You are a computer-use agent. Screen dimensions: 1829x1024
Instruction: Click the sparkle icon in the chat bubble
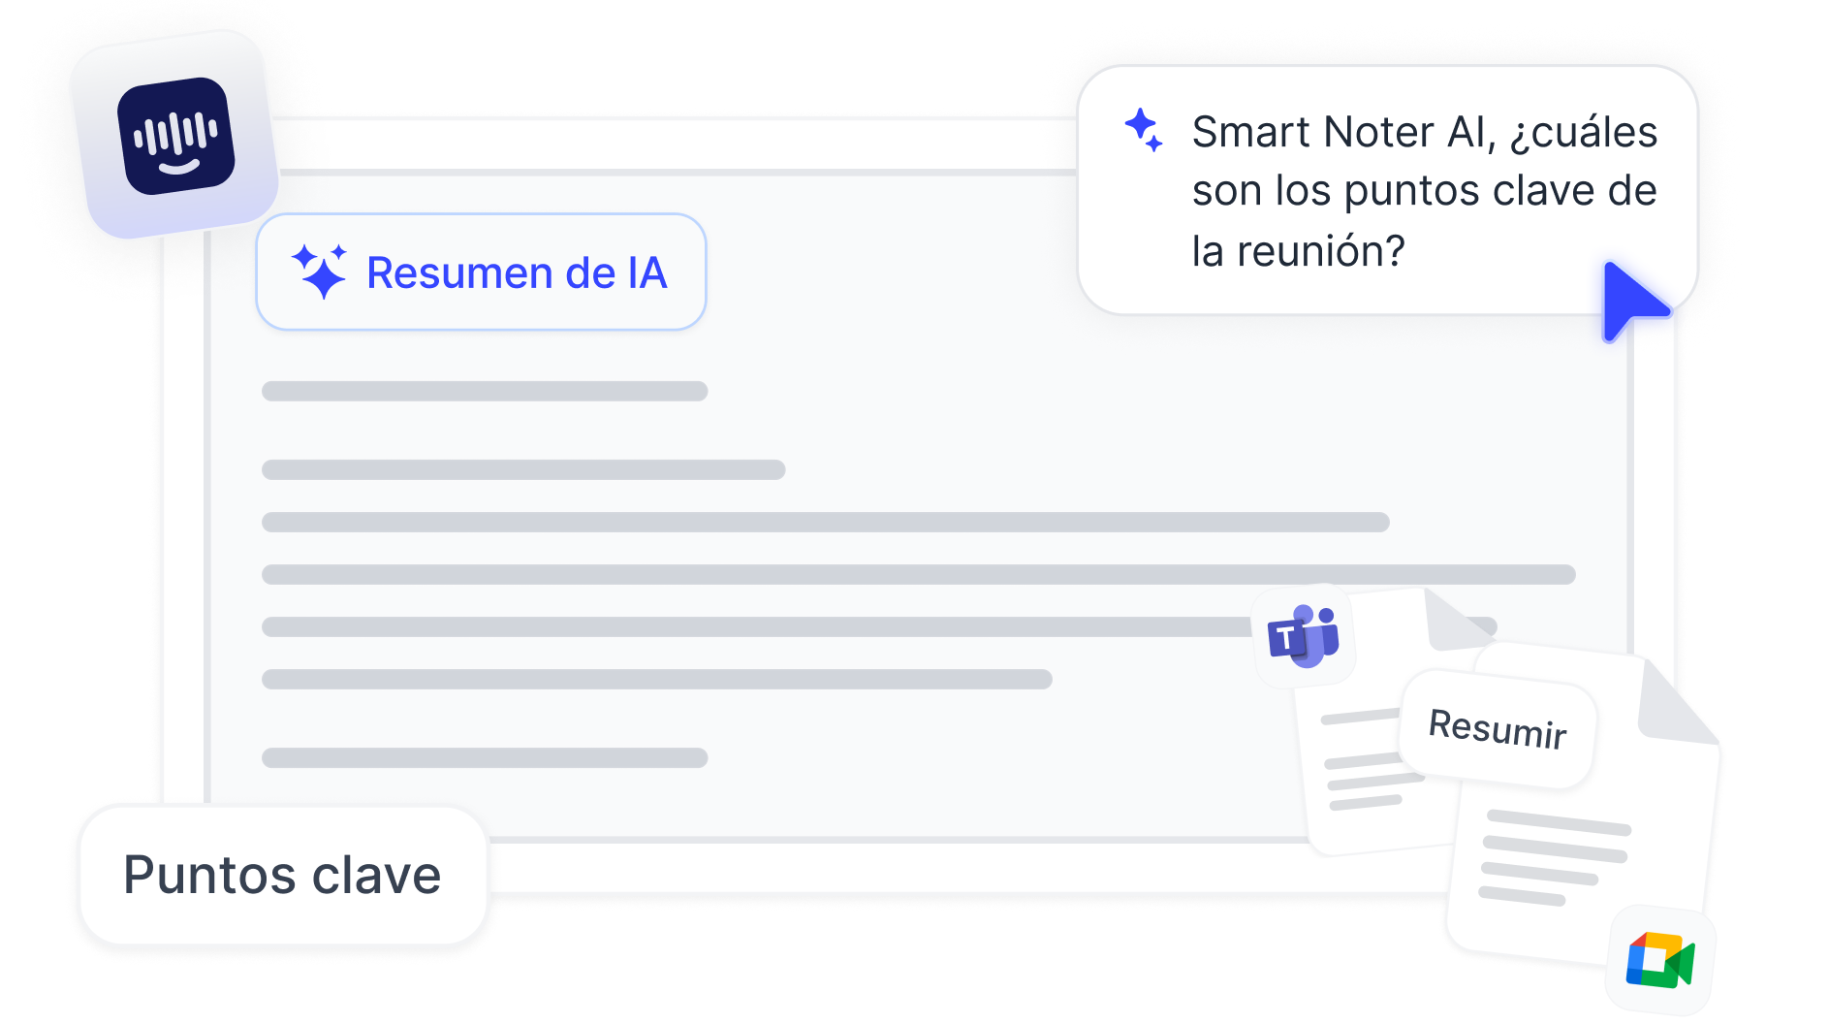pos(1144,130)
